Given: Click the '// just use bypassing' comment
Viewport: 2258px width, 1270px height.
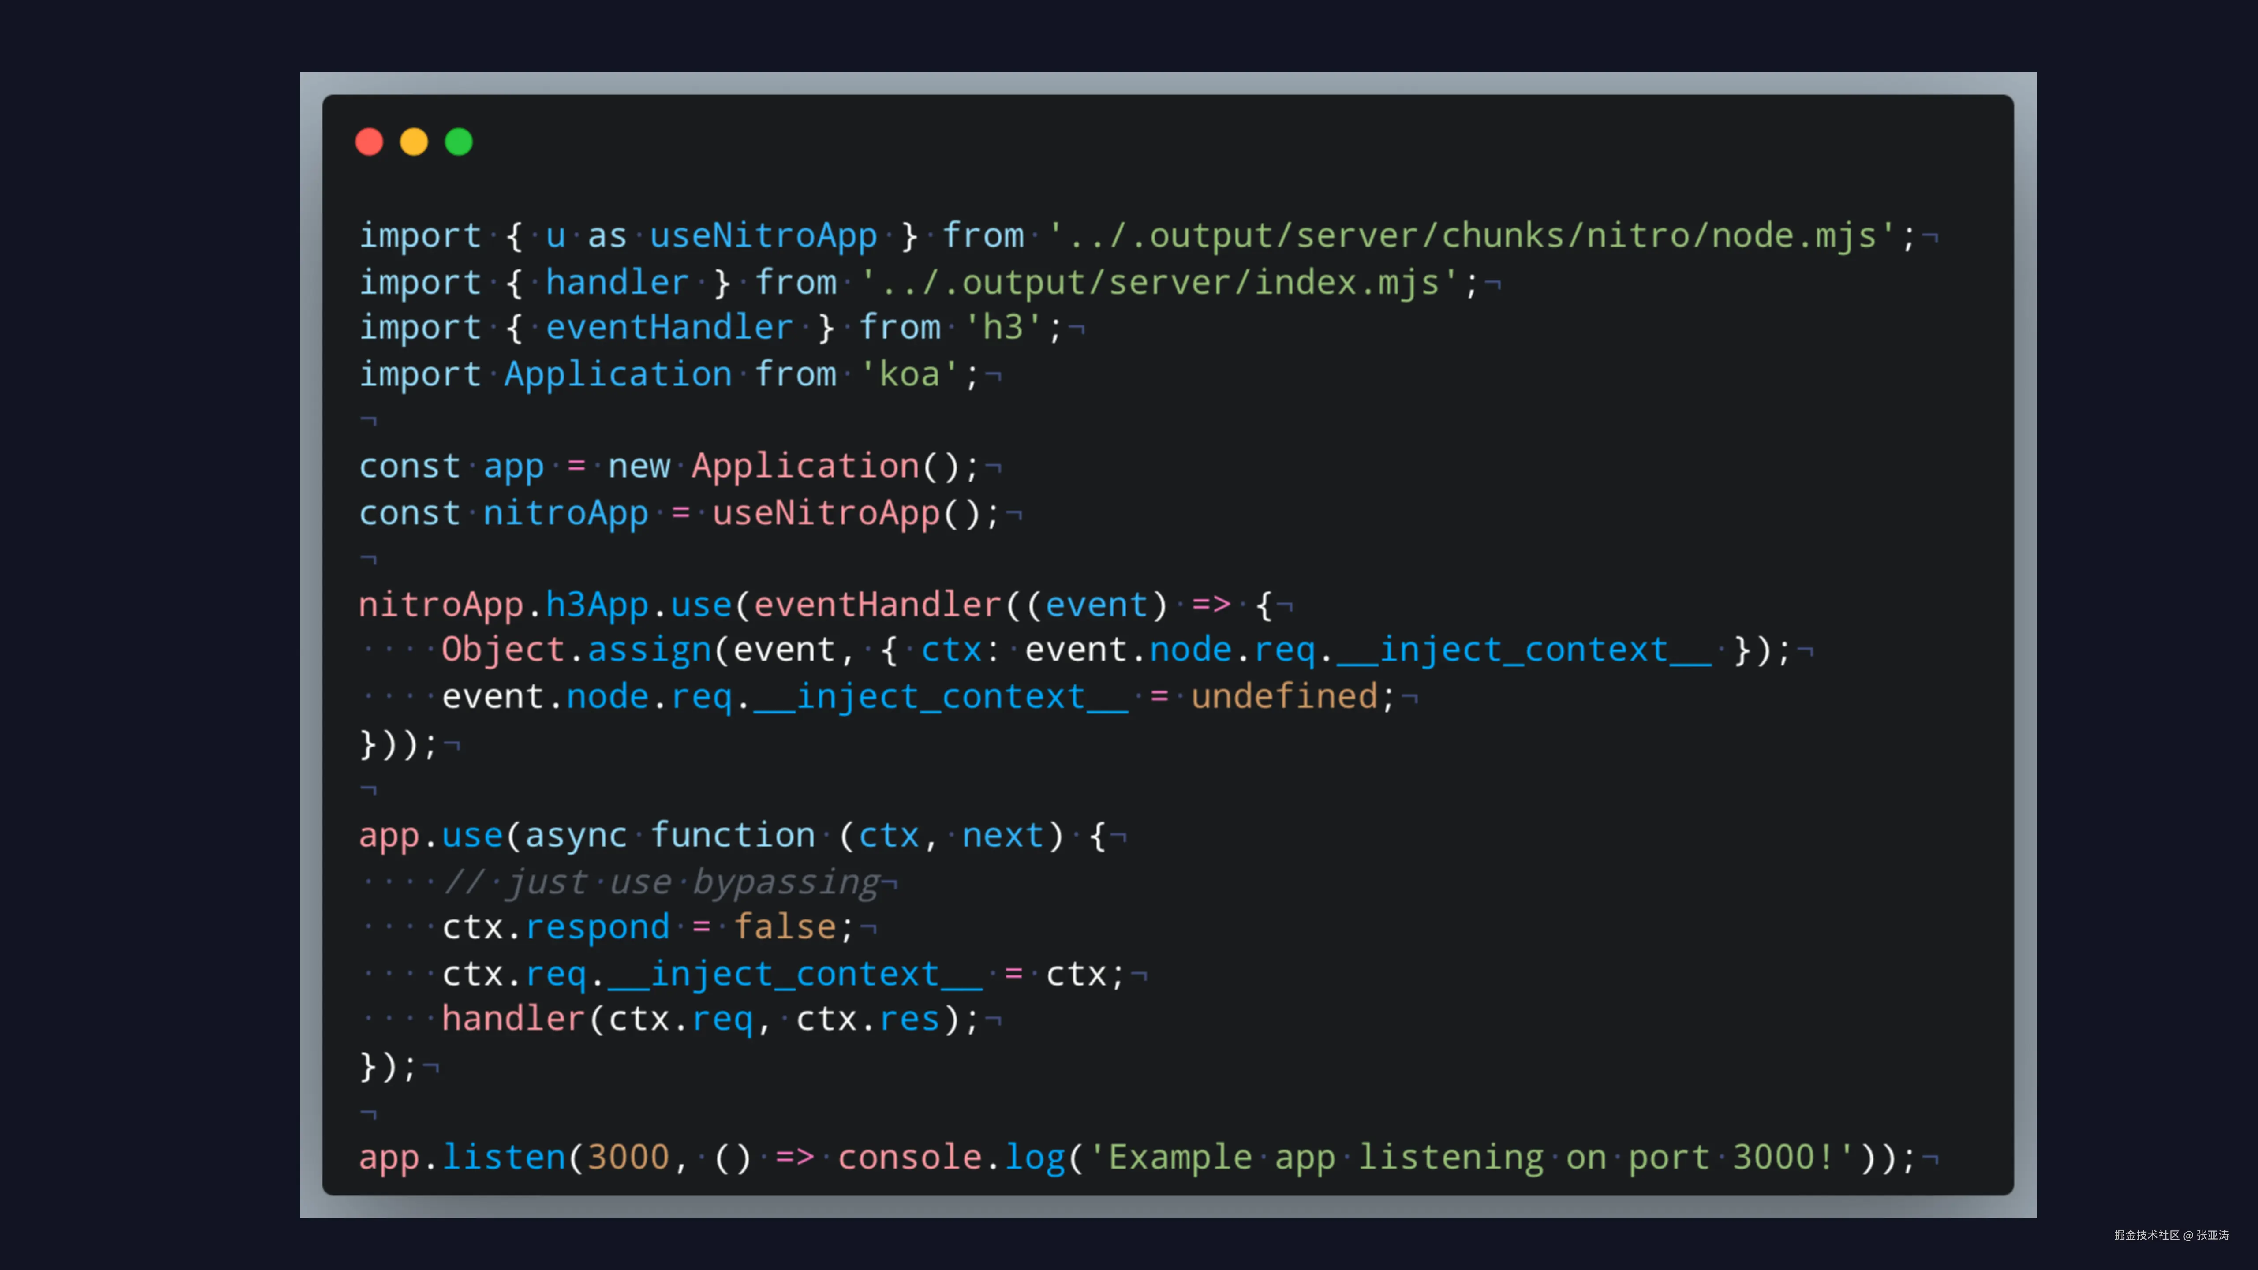Looking at the screenshot, I should click(x=662, y=882).
